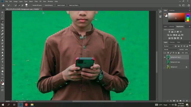Add a Brightness/Contrast adjustment

(169, 32)
